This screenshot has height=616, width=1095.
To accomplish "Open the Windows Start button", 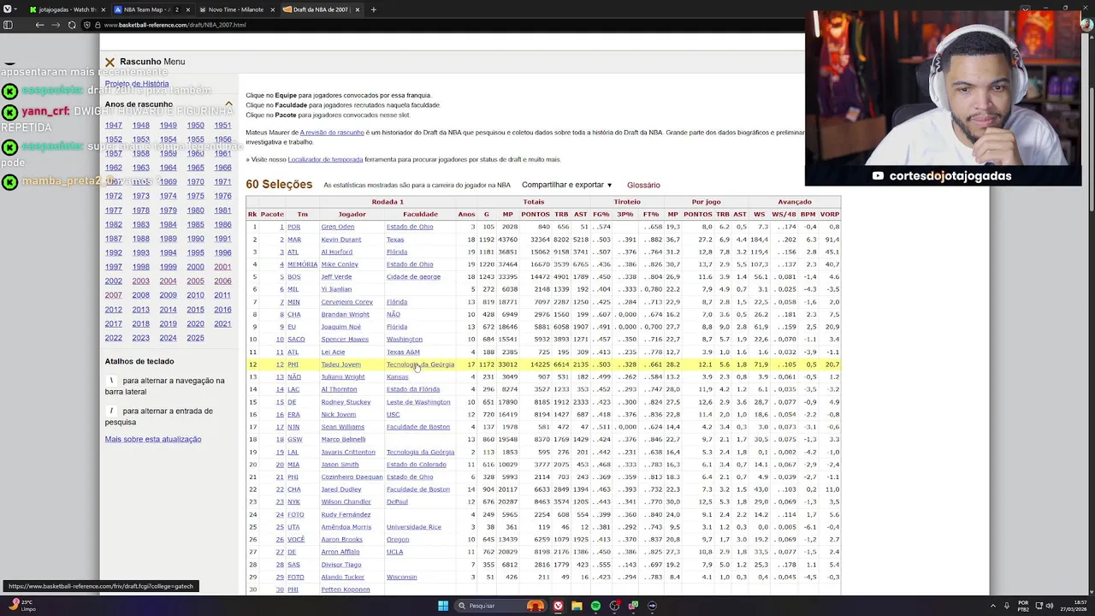I will click(443, 606).
